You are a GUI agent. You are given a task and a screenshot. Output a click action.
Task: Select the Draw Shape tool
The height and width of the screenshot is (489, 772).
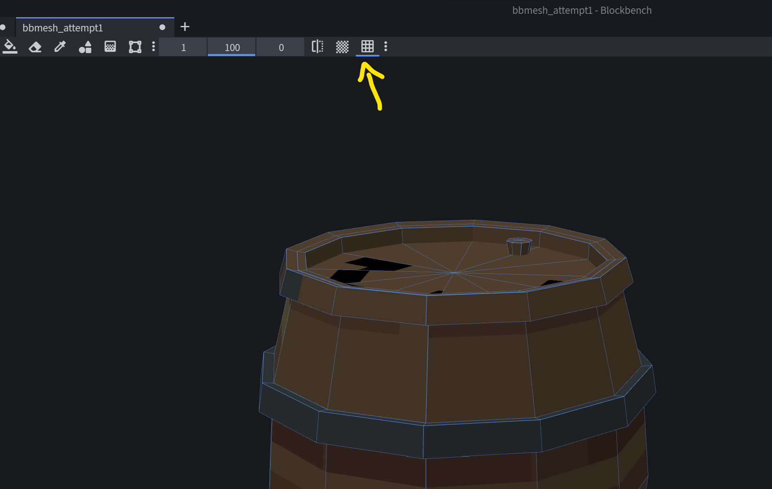coord(85,47)
